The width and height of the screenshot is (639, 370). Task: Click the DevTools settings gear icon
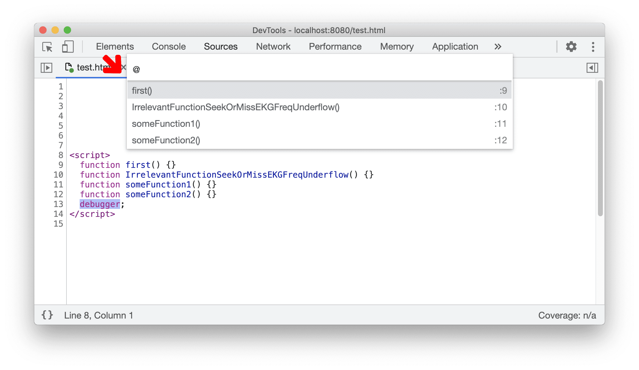pyautogui.click(x=573, y=46)
